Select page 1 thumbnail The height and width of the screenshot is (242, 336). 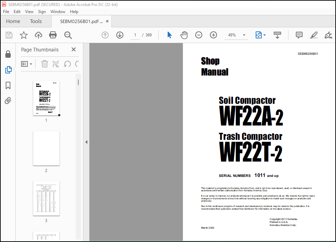click(46, 98)
